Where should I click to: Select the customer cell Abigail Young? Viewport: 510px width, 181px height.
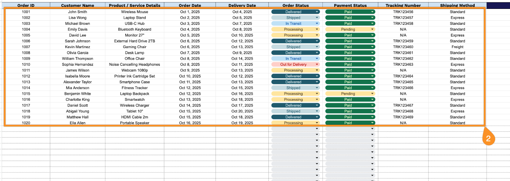(77, 111)
